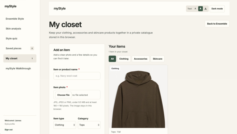The height and width of the screenshot is (134, 237).
Task: Open the Category dropdown showing Tops
Action: coord(89,125)
